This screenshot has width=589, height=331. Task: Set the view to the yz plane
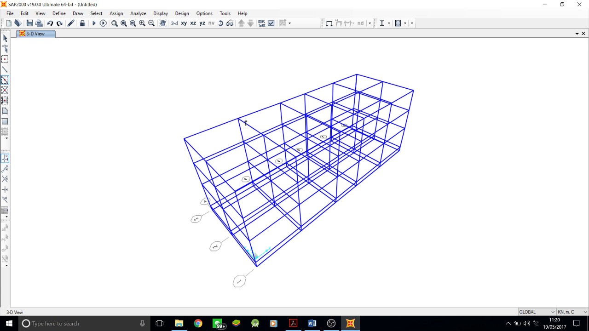click(202, 23)
